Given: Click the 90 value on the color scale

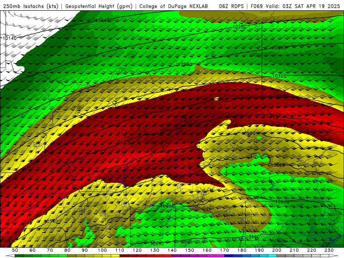Looking at the screenshot, I should click(85, 250).
